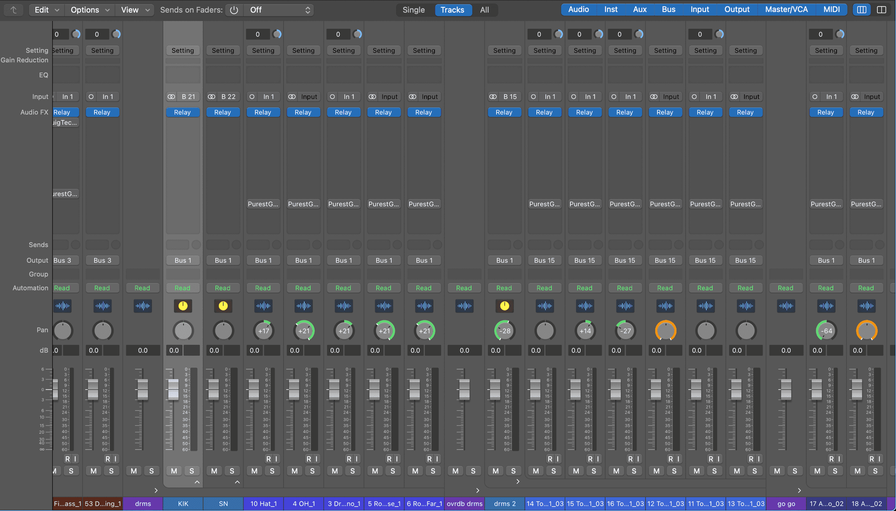
Task: Click the KIK track yellow instrument icon
Action: coord(183,306)
